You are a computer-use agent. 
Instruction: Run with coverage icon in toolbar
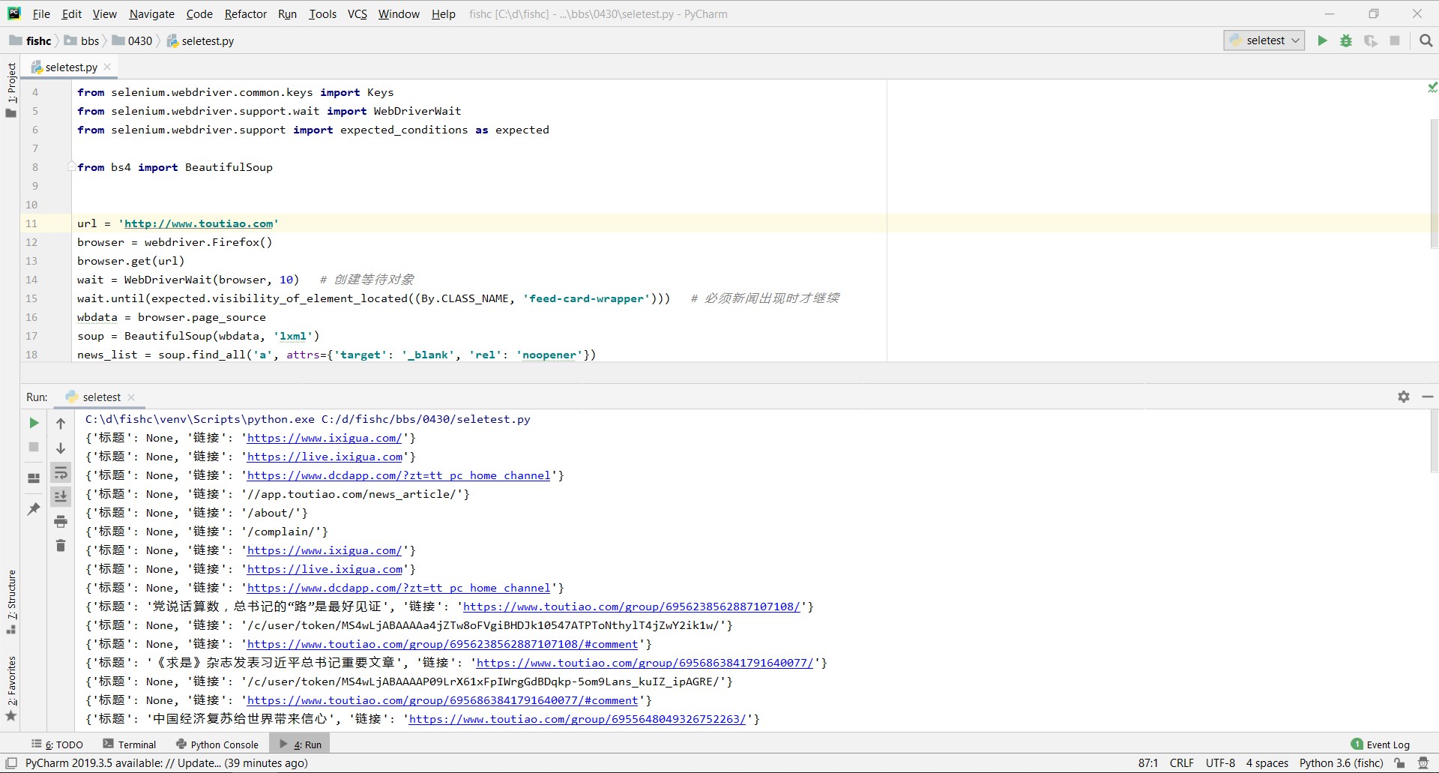click(x=1370, y=40)
